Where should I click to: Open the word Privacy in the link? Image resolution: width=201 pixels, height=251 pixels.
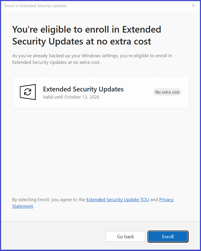[x=166, y=200]
